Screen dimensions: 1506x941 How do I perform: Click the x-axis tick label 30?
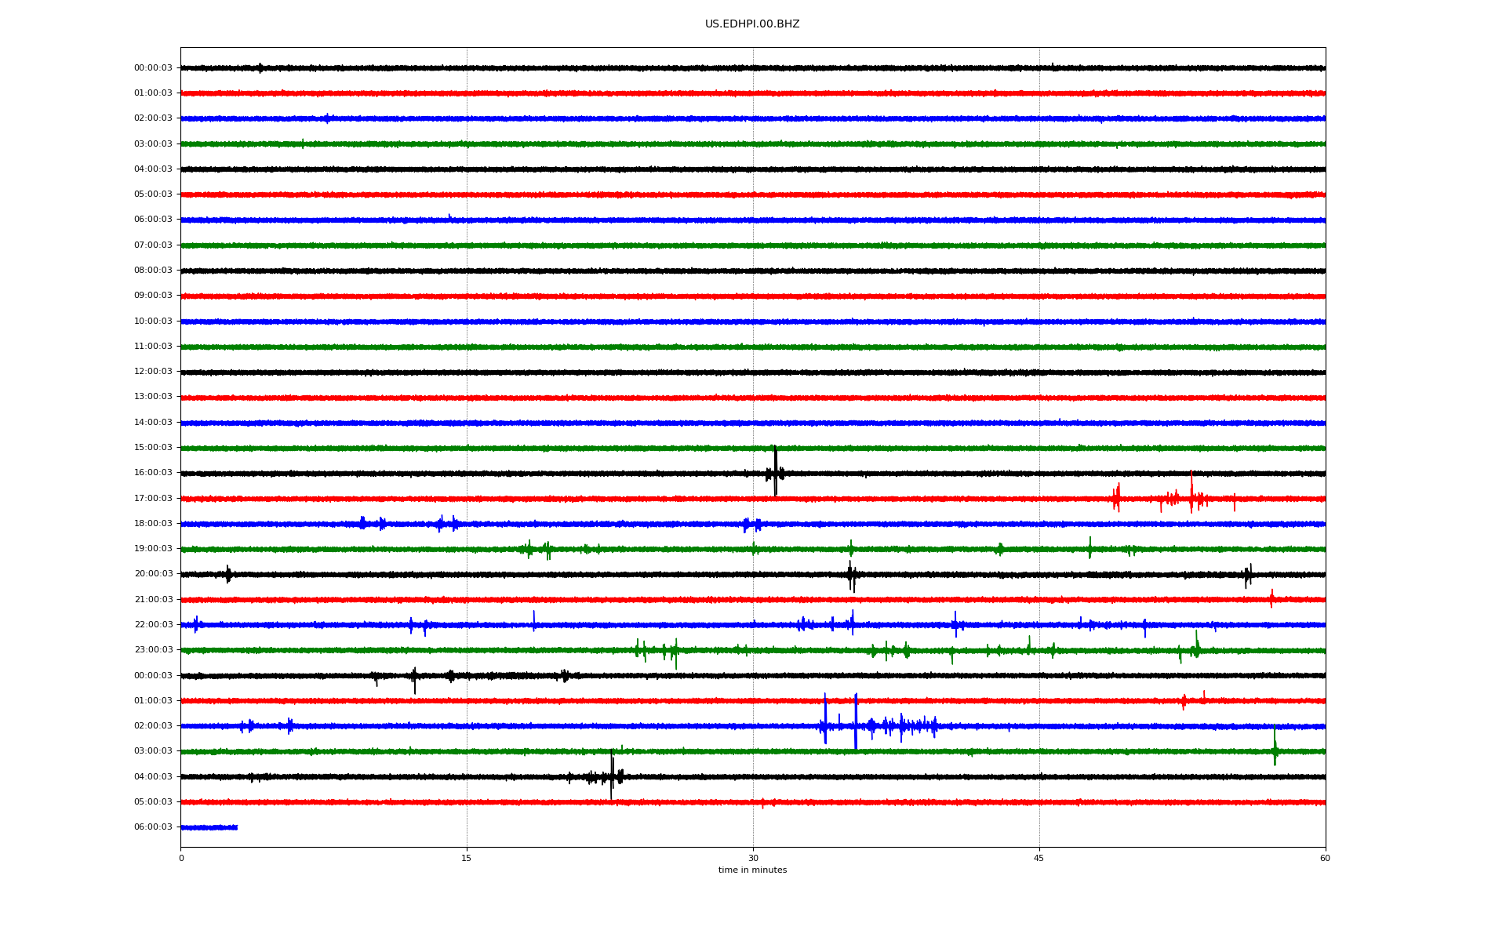753,858
